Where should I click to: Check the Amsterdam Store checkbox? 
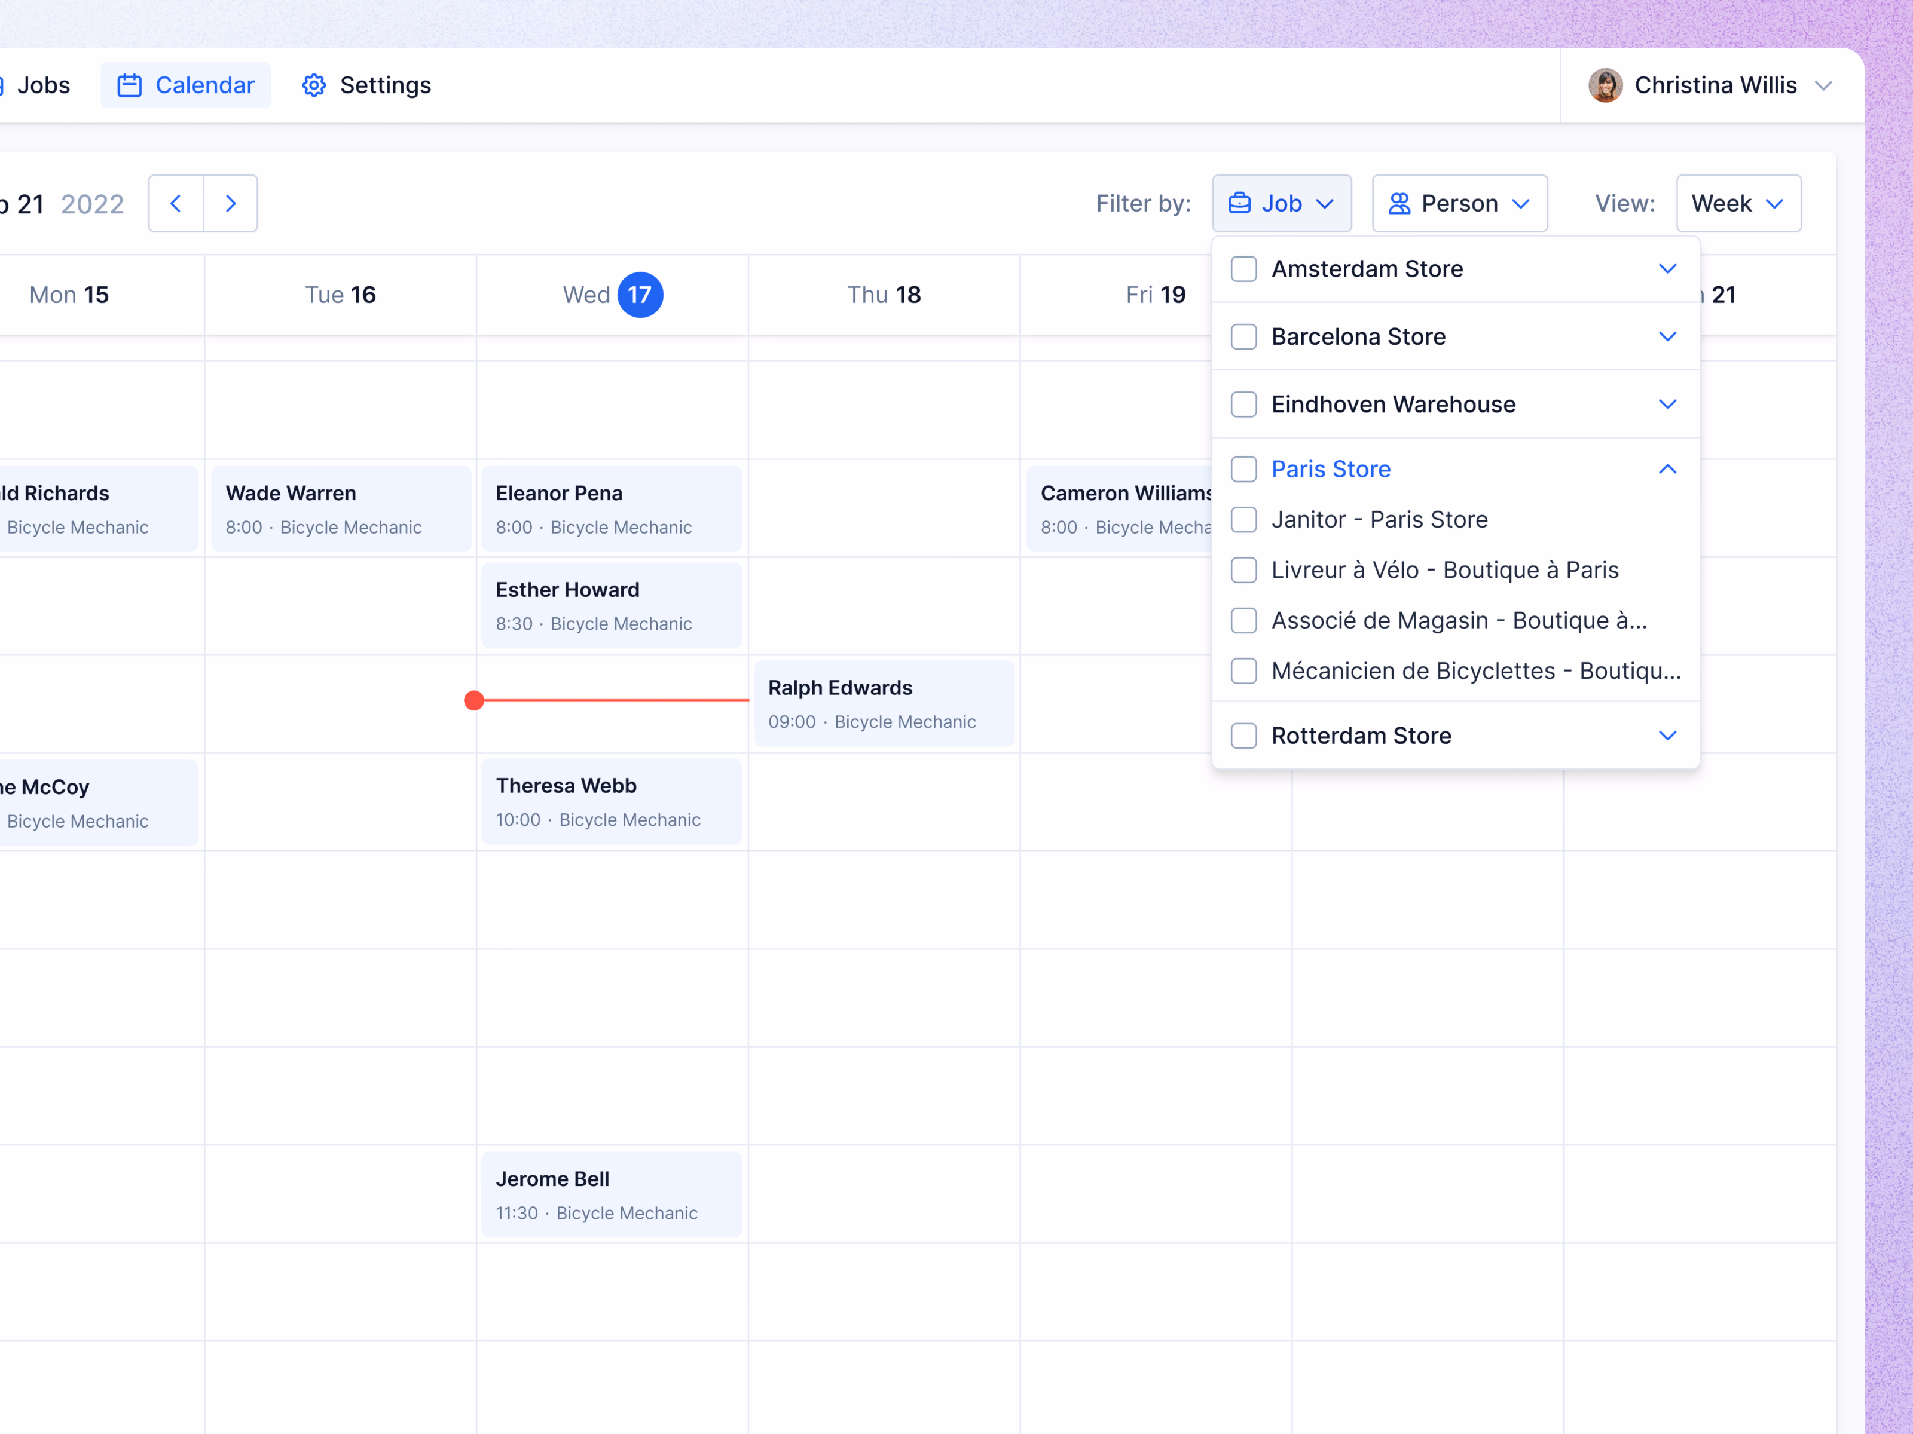[1243, 269]
